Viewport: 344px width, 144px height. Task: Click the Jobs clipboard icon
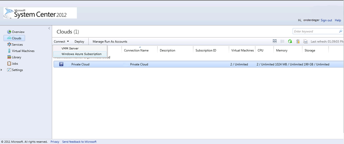[x=9, y=63]
